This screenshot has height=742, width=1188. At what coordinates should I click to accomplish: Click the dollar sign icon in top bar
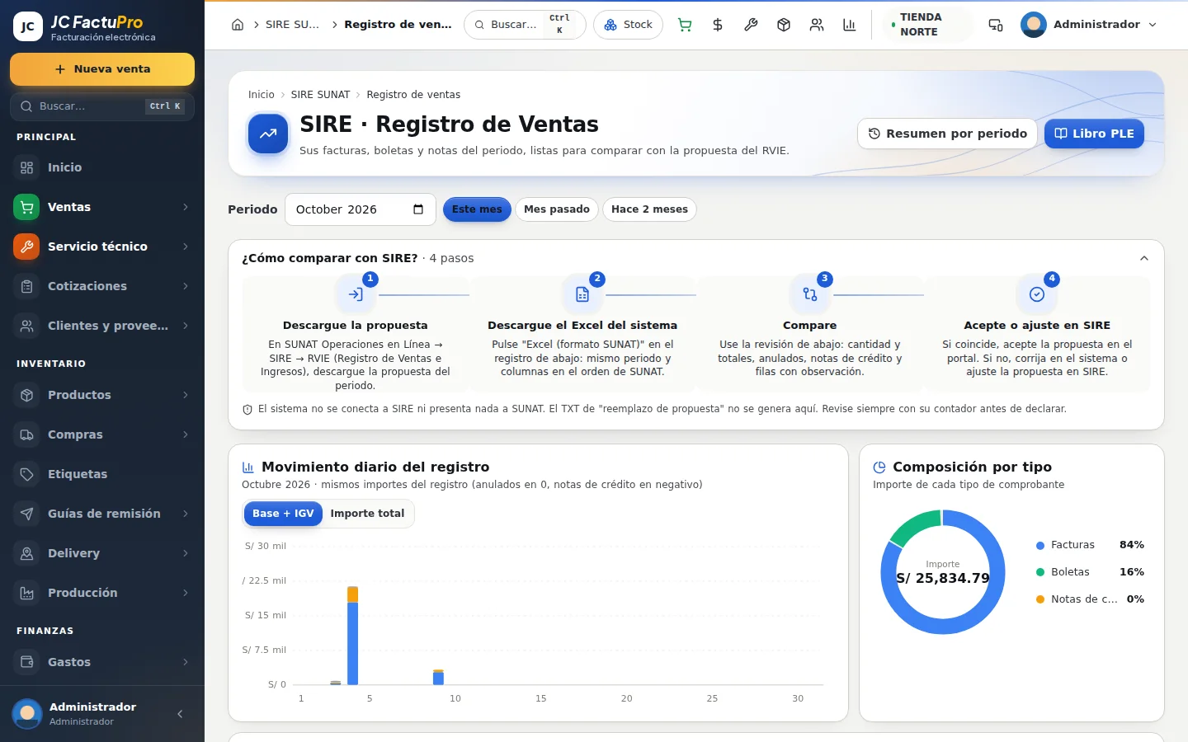(718, 25)
